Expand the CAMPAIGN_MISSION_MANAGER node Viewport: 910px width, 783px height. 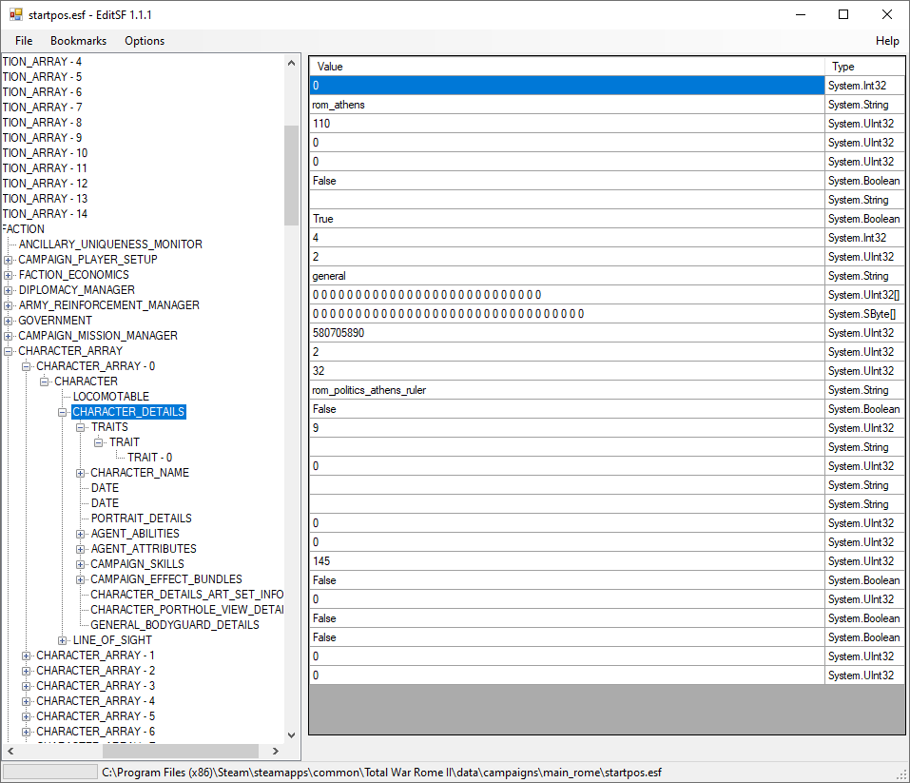tap(9, 336)
